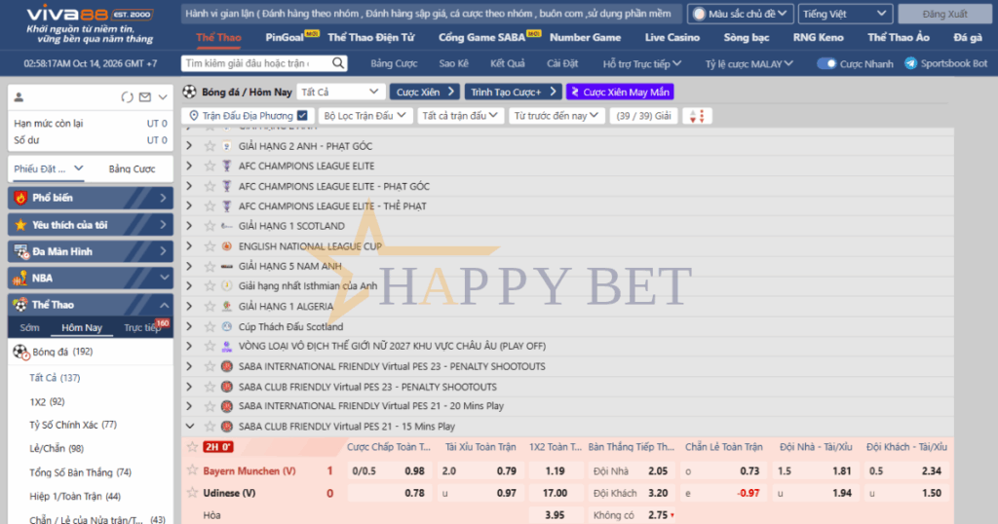Favorite the Bayern Munchen (V) team star
Viewport: 998px width, 524px height.
point(192,470)
